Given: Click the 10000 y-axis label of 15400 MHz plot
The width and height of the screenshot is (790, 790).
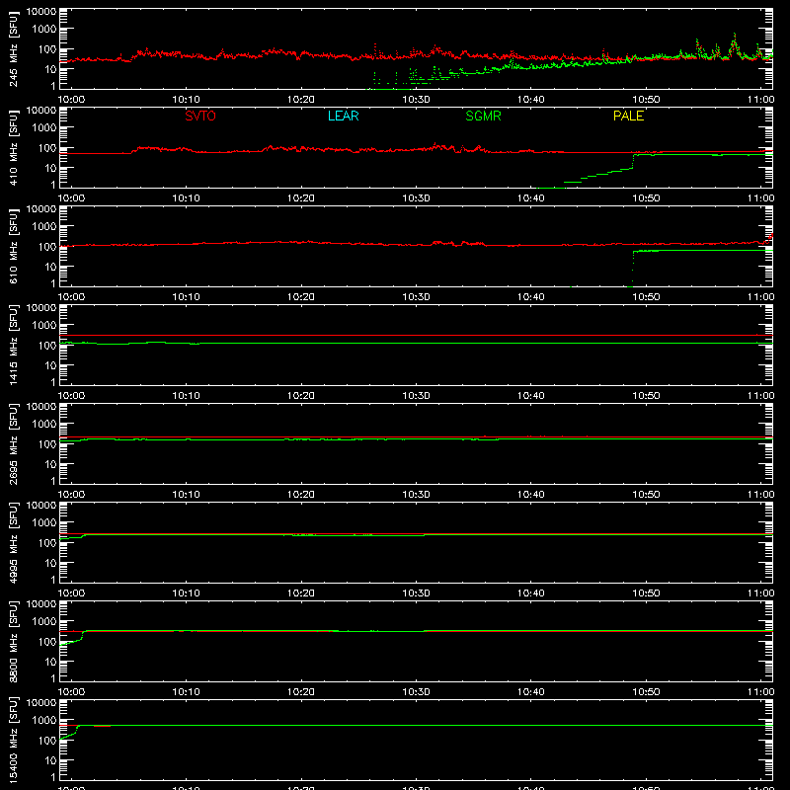Looking at the screenshot, I should click(41, 703).
